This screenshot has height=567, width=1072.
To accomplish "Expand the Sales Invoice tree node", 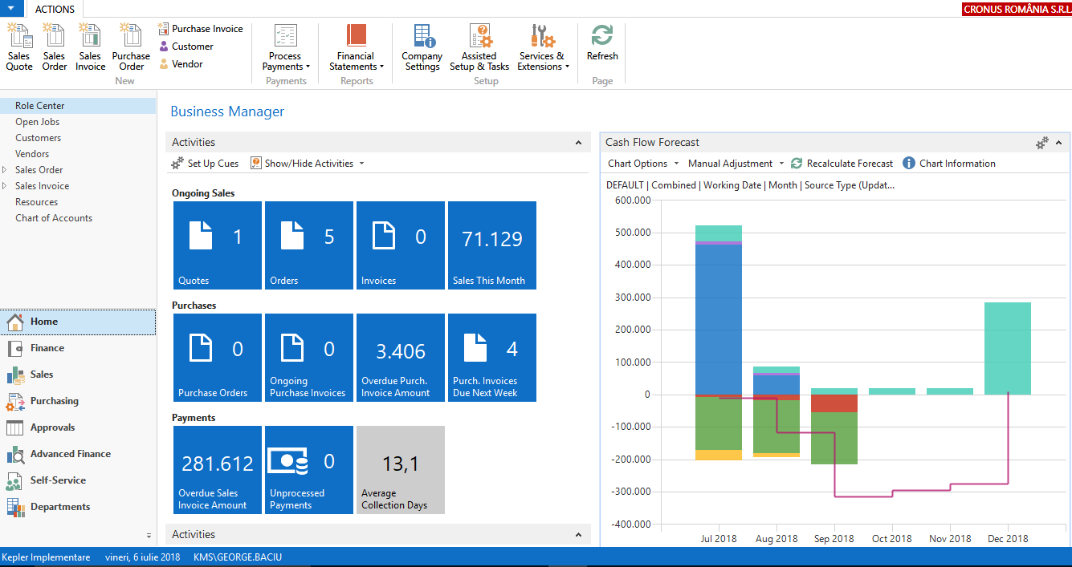I will [6, 186].
